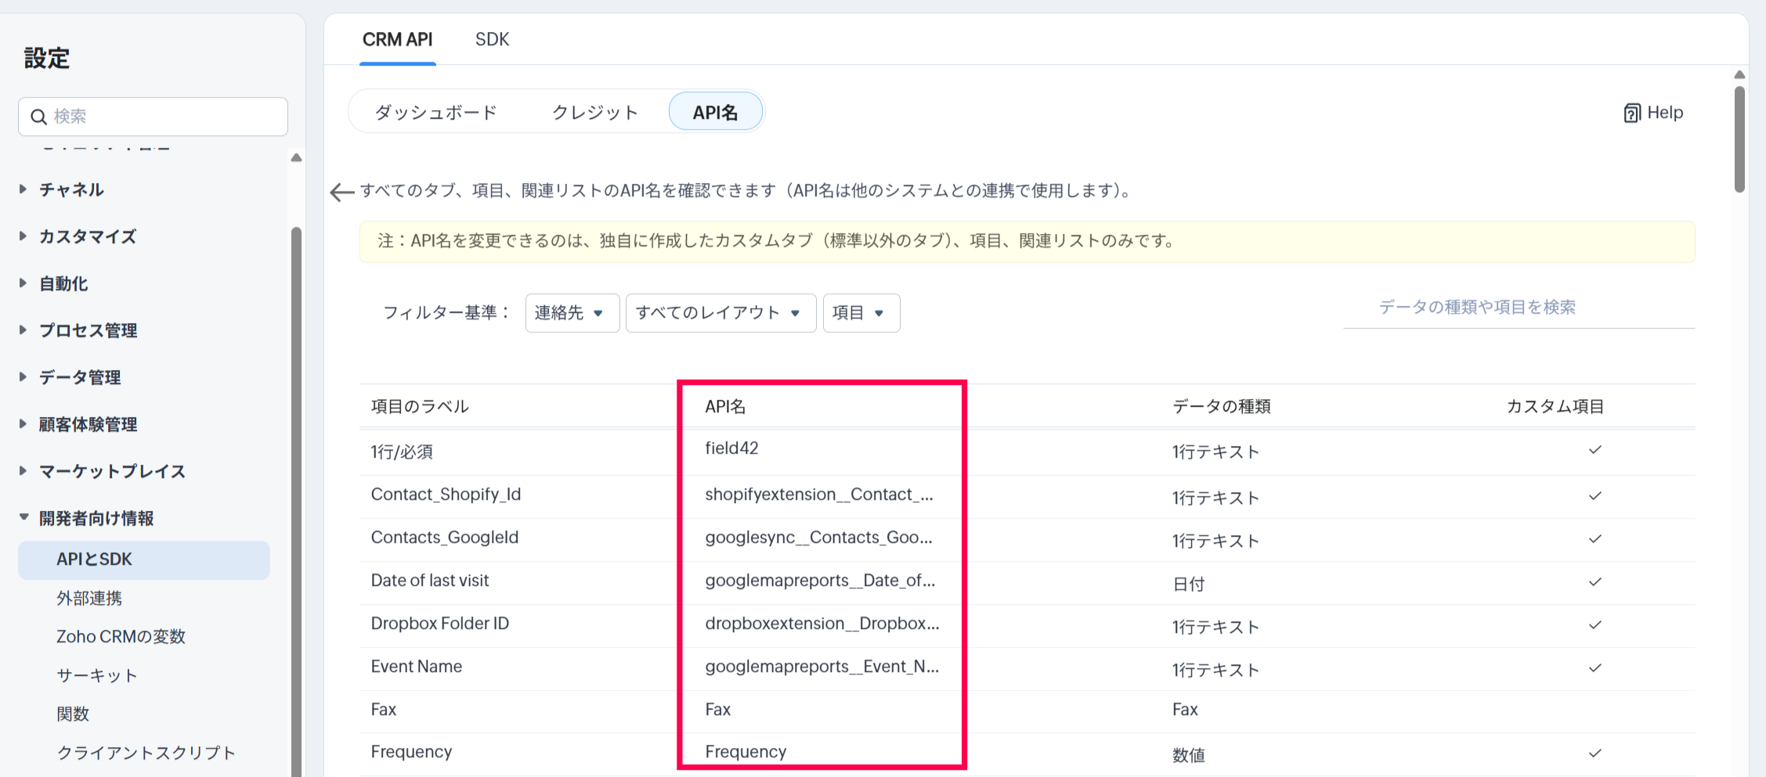This screenshot has width=1766, height=777.
Task: Click the search magnifier icon in sidebar
Action: click(38, 117)
